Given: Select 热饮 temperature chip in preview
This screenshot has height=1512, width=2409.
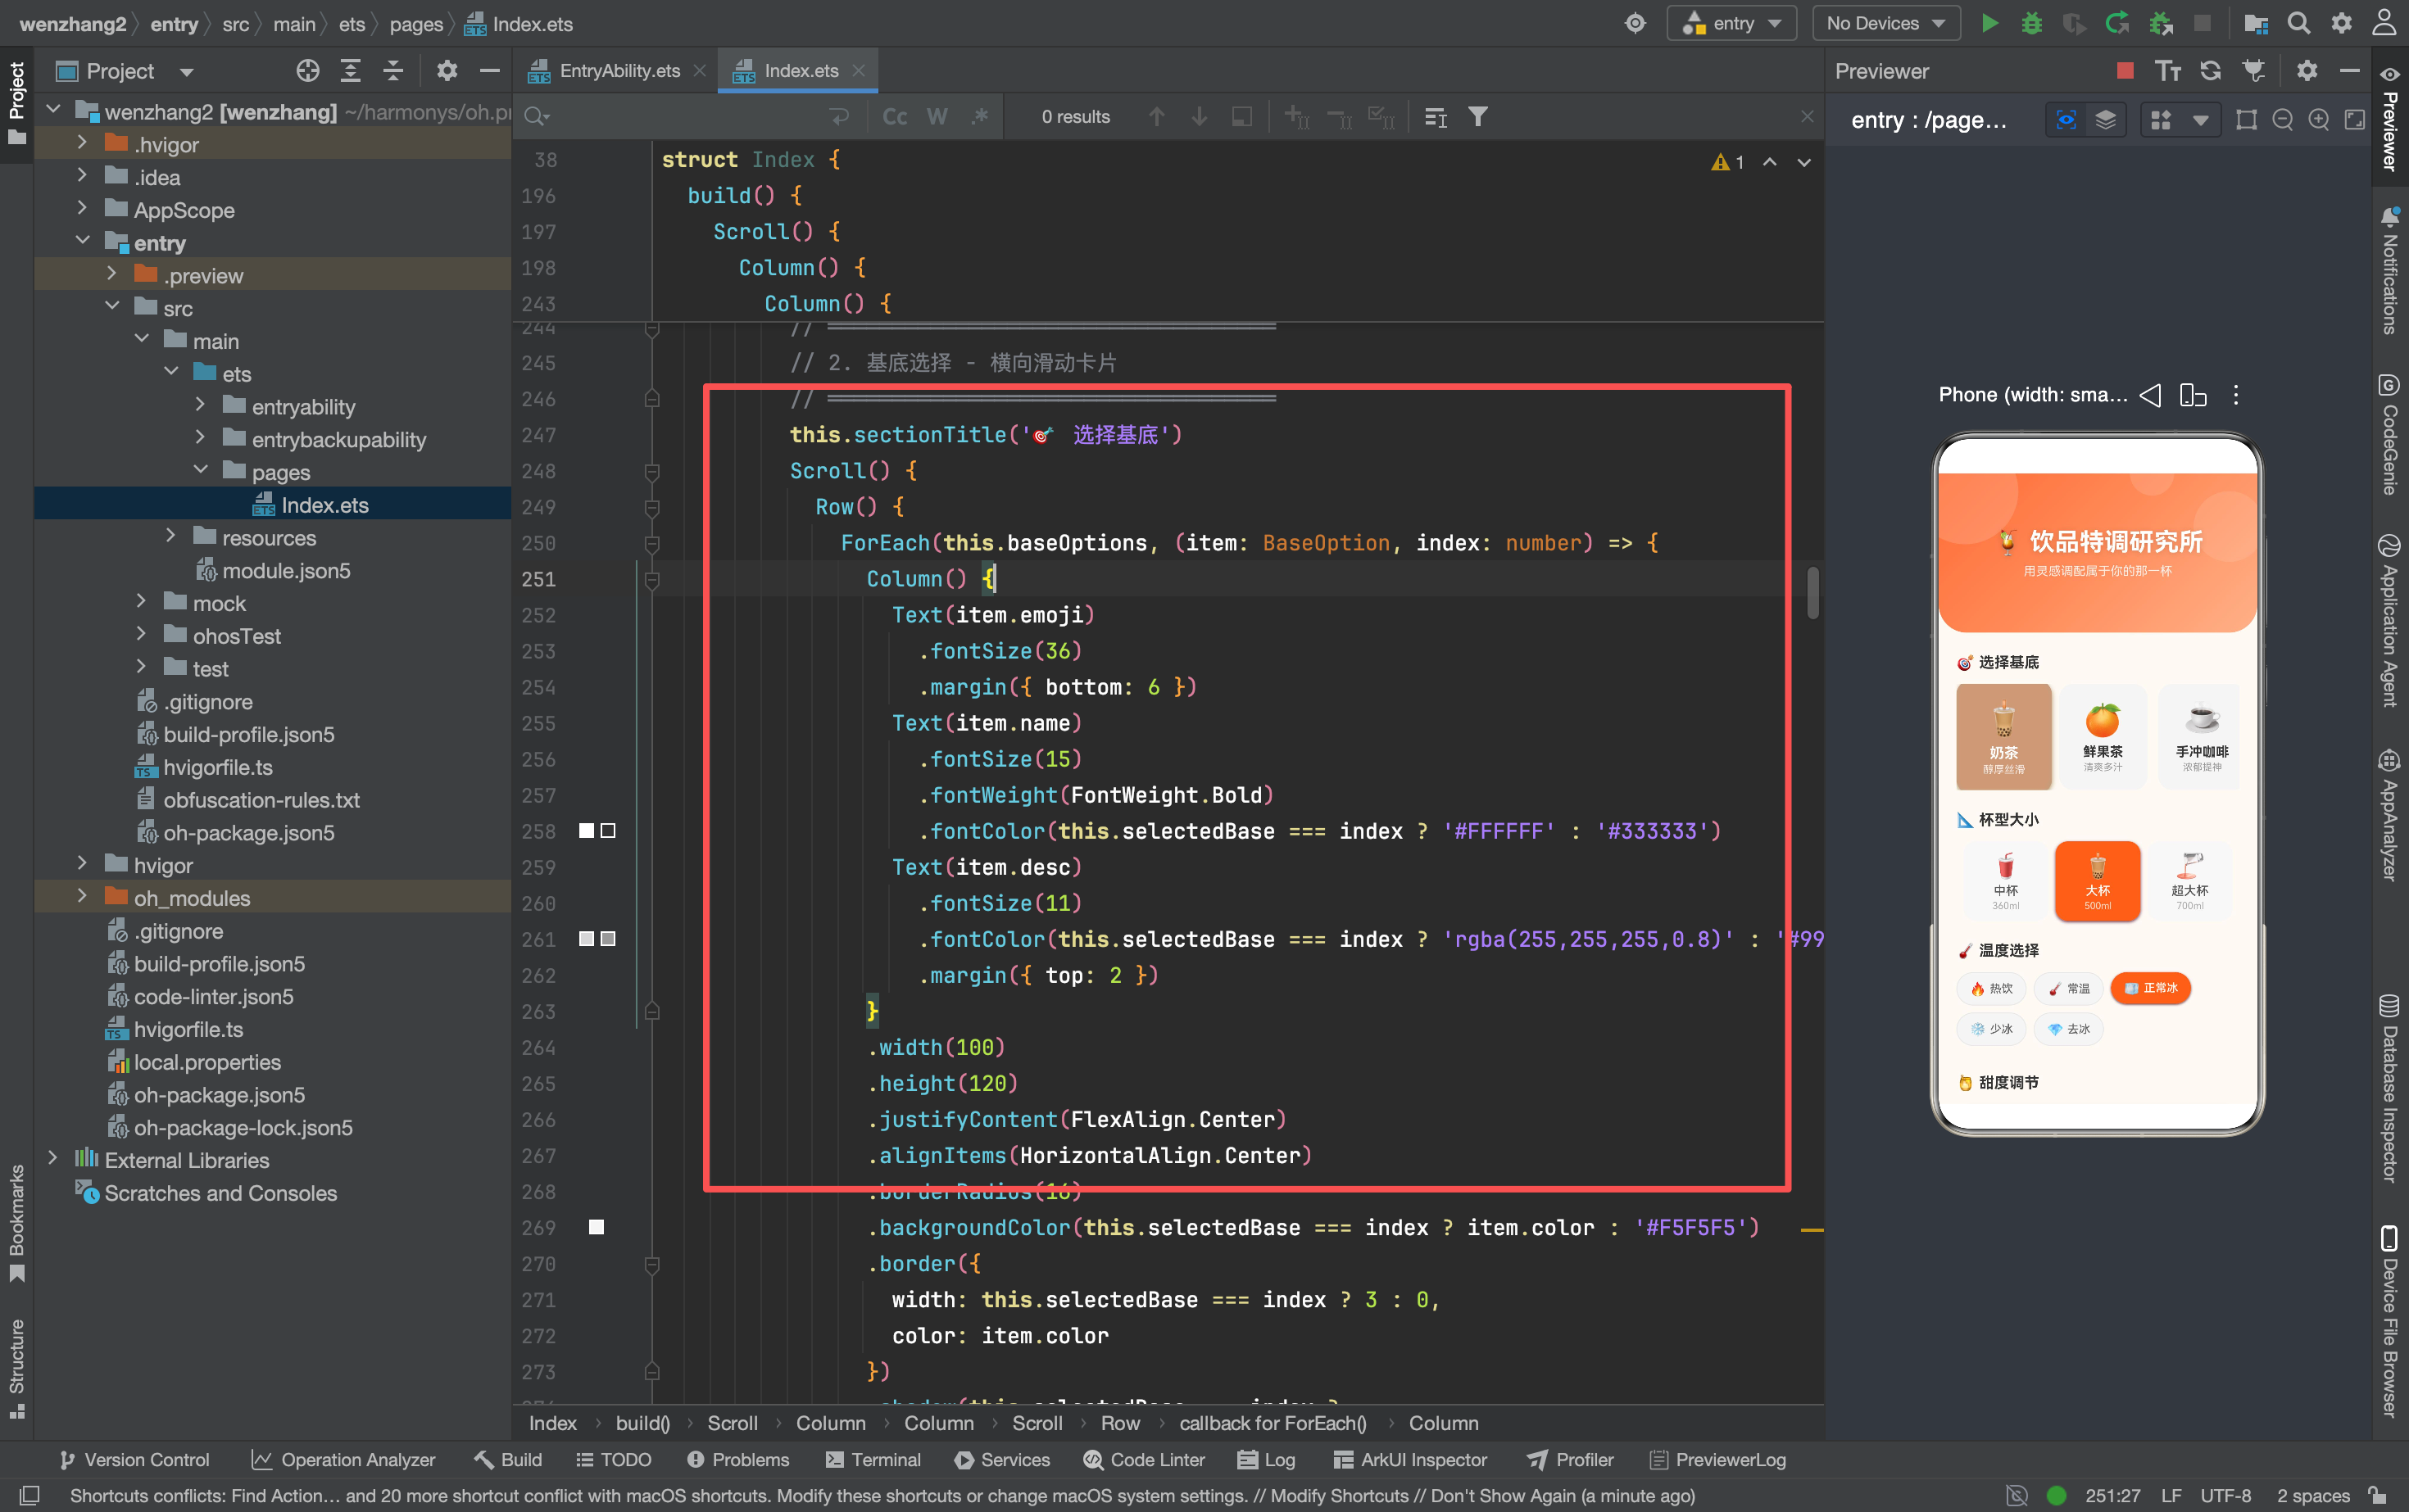Looking at the screenshot, I should 1991,988.
